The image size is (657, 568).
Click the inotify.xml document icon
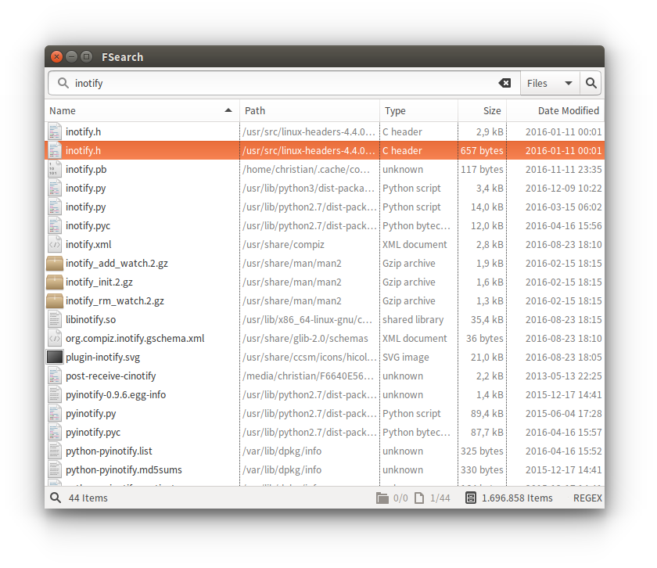point(54,244)
